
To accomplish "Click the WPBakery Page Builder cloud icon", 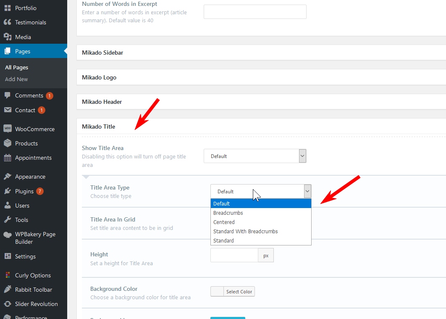I will coord(8,235).
